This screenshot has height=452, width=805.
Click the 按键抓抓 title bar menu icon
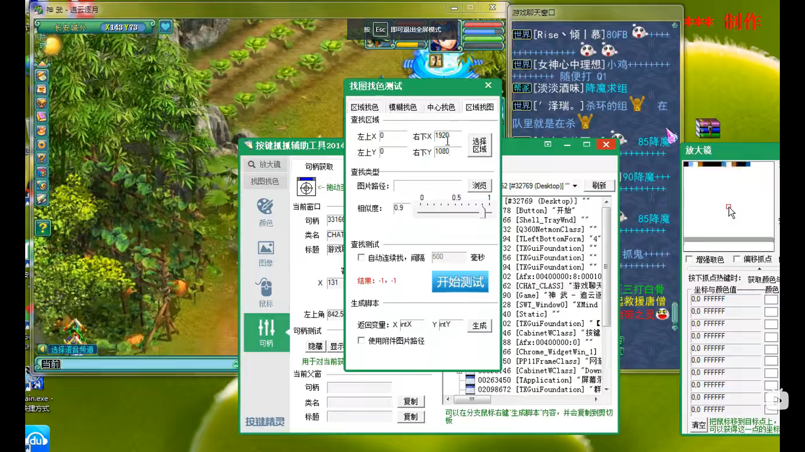click(547, 144)
